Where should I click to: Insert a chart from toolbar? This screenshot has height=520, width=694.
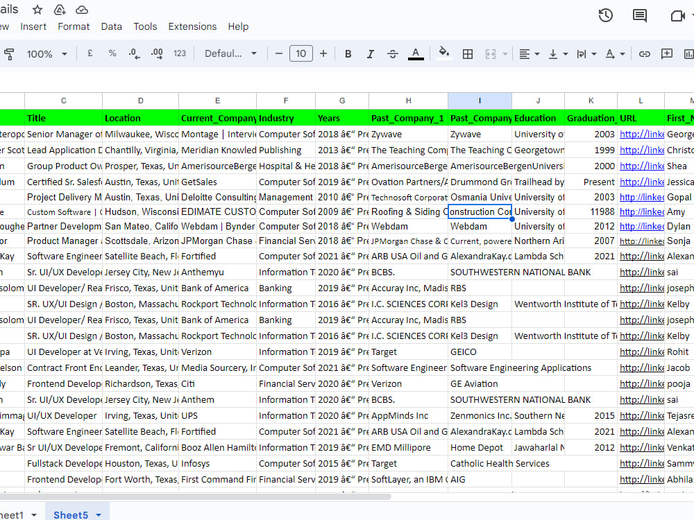tap(688, 54)
